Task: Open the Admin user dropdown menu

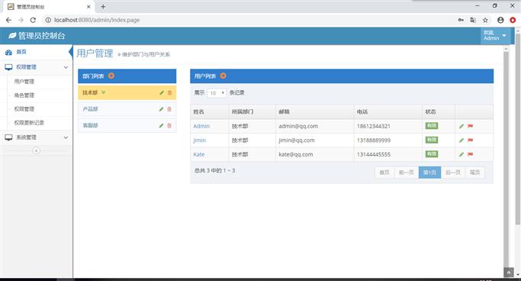Action: point(495,36)
